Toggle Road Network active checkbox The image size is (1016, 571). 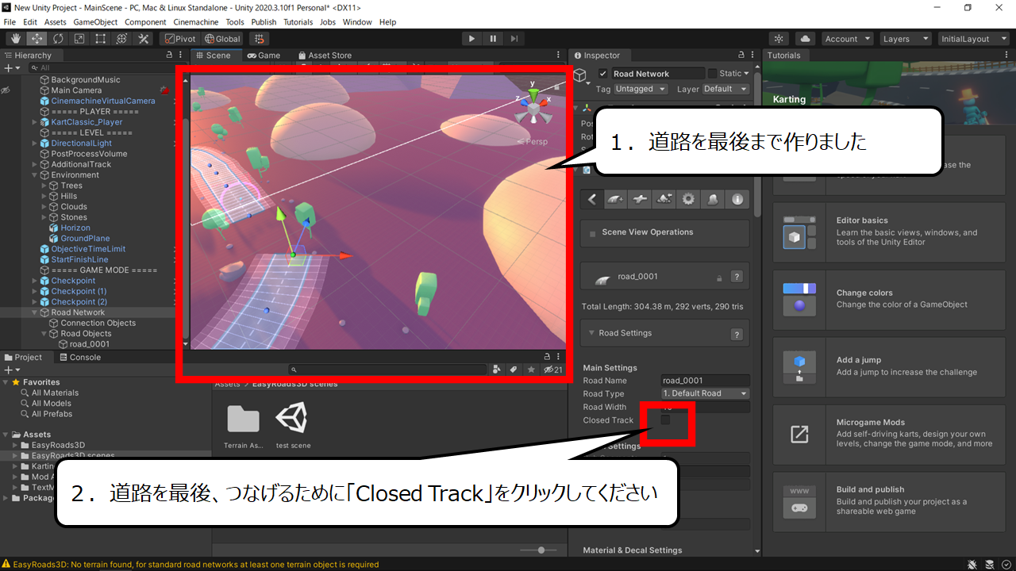click(x=602, y=74)
